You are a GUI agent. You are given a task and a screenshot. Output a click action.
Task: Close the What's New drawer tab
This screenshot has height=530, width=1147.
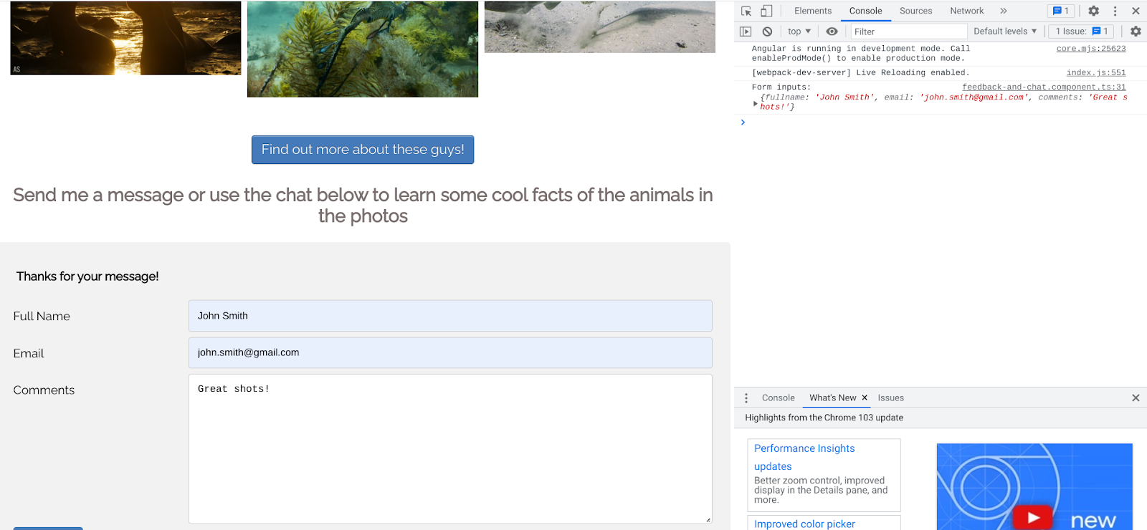865,398
